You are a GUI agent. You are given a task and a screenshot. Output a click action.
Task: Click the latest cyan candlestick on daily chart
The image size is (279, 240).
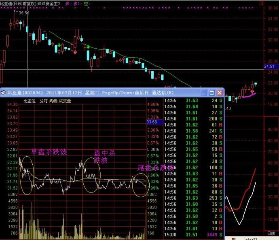[256, 84]
